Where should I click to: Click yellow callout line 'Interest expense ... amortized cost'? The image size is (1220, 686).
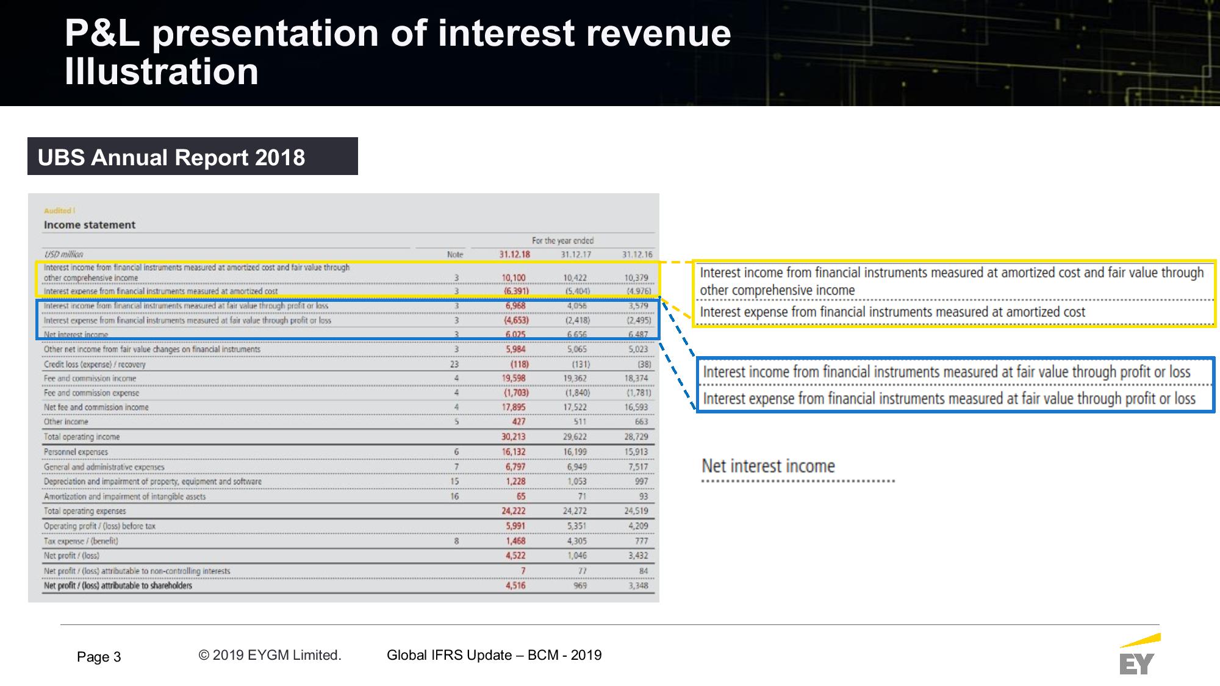click(x=892, y=312)
